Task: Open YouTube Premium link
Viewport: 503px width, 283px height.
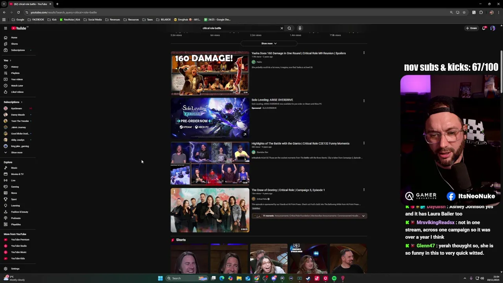Action: pos(20,239)
